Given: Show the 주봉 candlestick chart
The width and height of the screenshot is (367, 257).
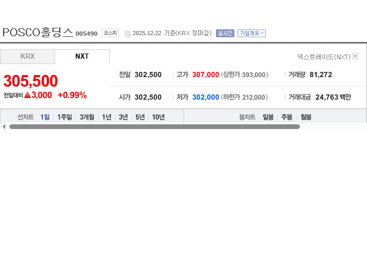Looking at the screenshot, I should pos(287,117).
